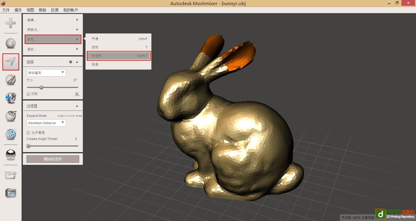This screenshot has width=416, height=221.
Task: Open the 操作 menu
Action: [x=18, y=10]
